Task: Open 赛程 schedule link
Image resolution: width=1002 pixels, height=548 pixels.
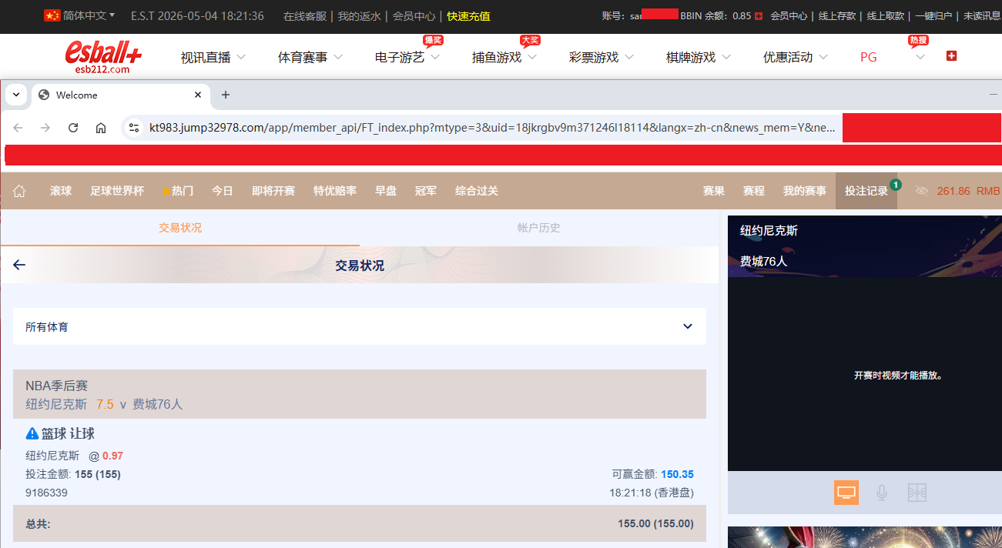Action: tap(754, 191)
